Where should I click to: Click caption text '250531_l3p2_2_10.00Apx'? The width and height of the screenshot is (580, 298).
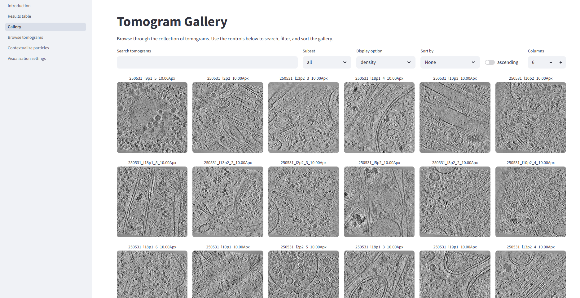point(455,163)
